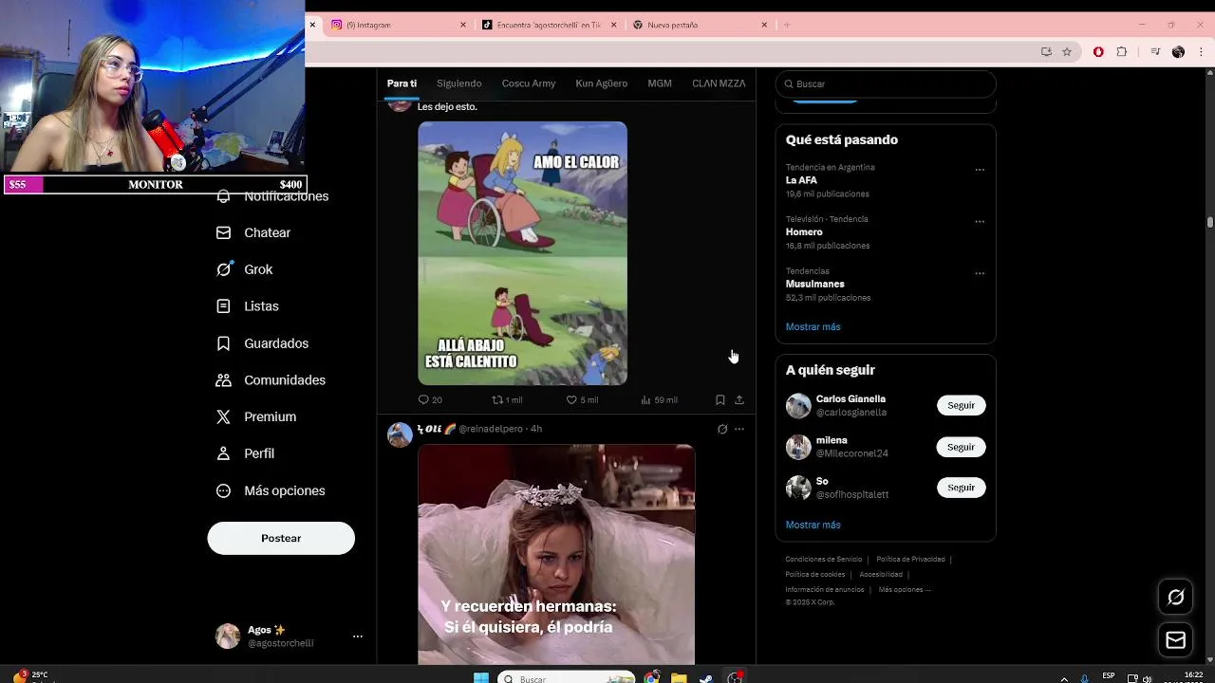Open Chrome profile avatar
The image size is (1215, 683).
click(1178, 52)
